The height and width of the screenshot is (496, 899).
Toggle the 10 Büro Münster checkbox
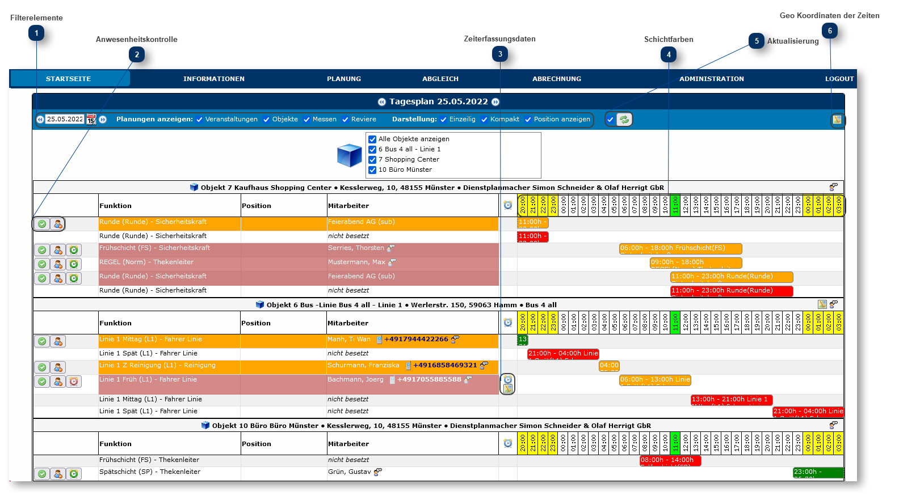coord(372,170)
